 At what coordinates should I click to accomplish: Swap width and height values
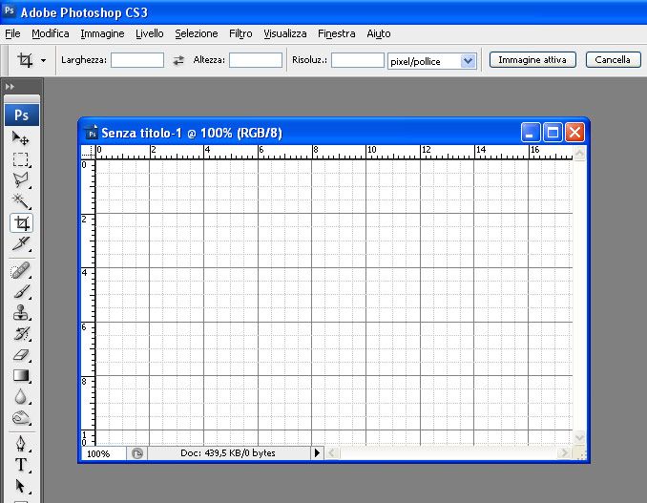click(x=178, y=61)
